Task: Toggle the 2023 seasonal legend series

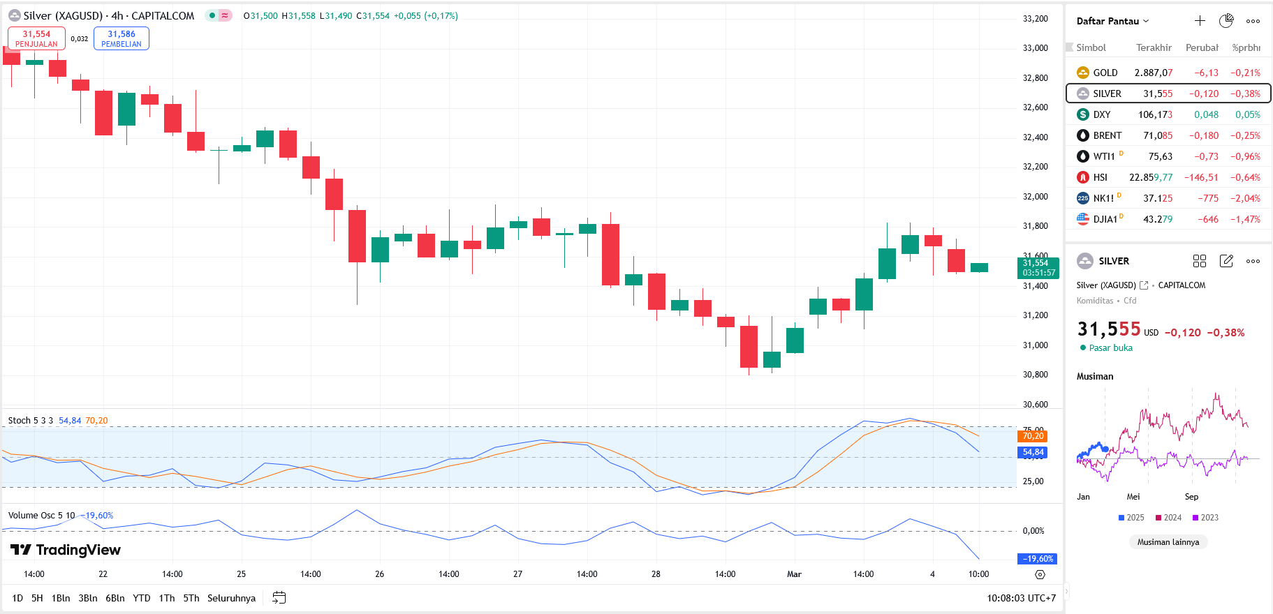Action: pyautogui.click(x=1205, y=518)
